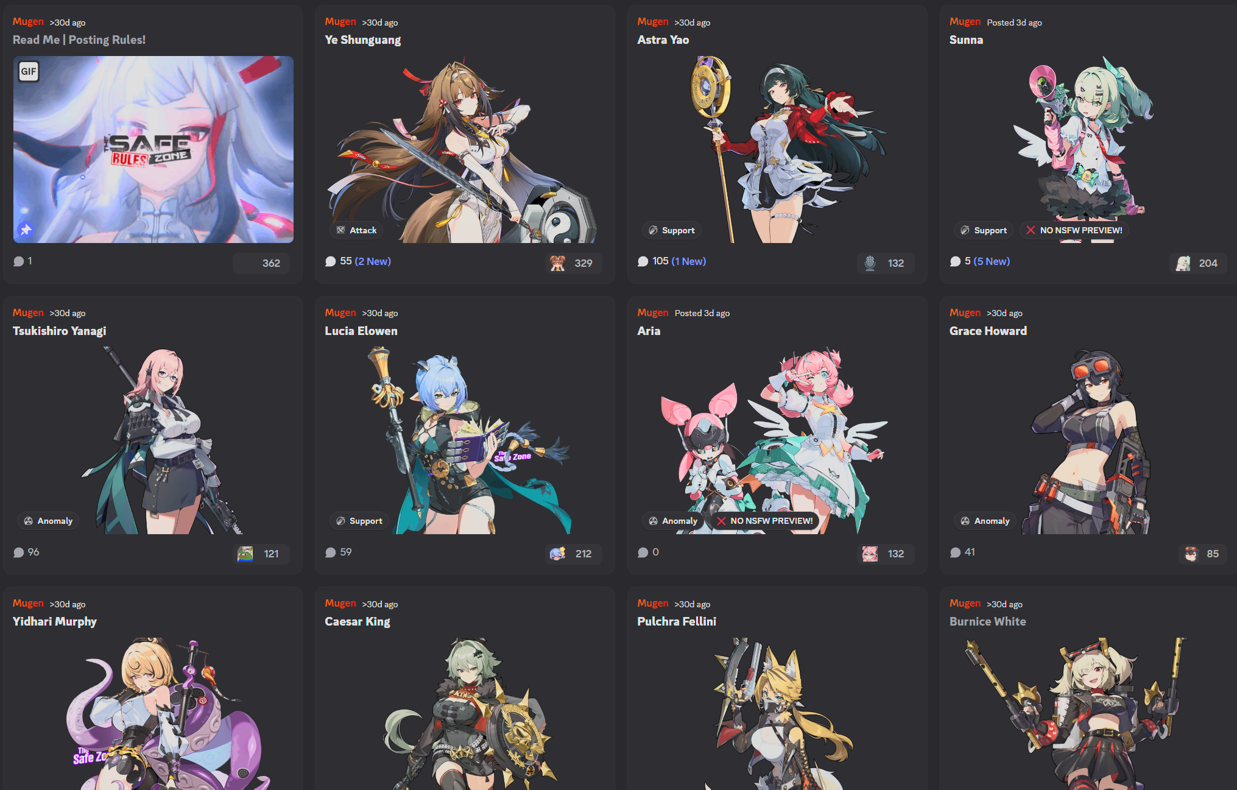Open the Pulchra Fellini character image
Screen dimensions: 1237x790
tap(777, 714)
